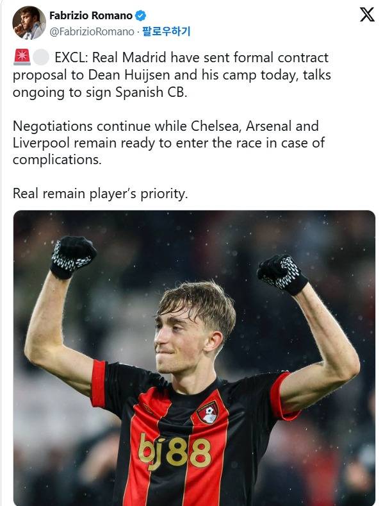383x506 pixels.
Task: Click the 'Liverpool remain ready' line
Action: (168, 143)
